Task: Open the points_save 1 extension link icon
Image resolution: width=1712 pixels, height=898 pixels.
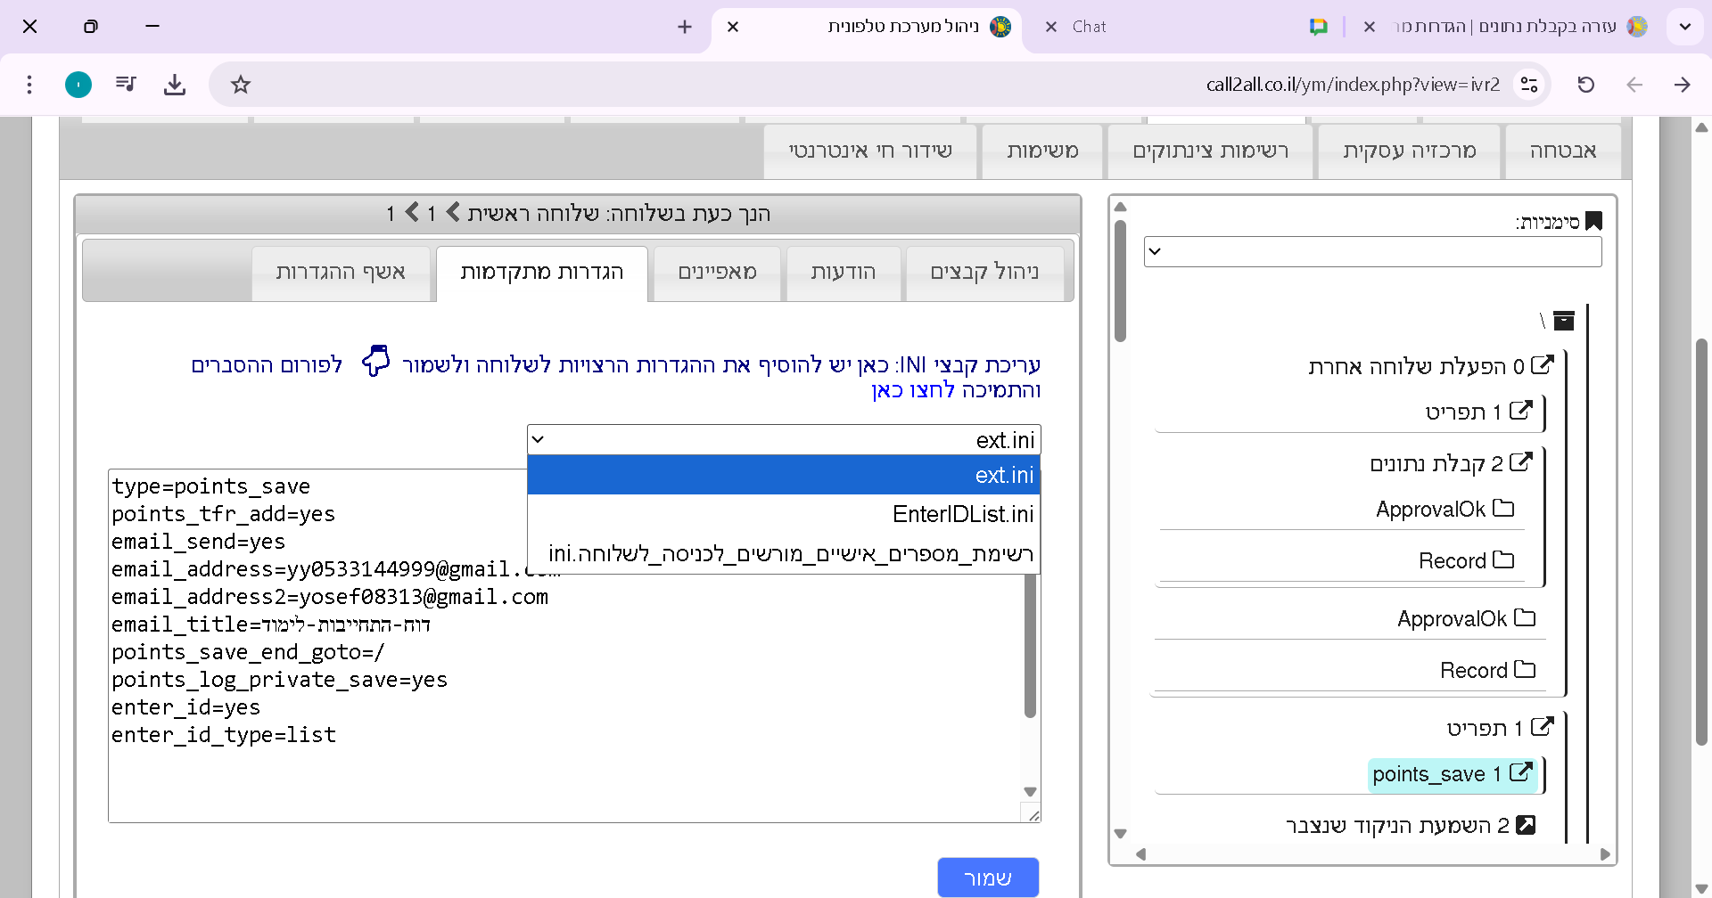Action: (x=1521, y=772)
